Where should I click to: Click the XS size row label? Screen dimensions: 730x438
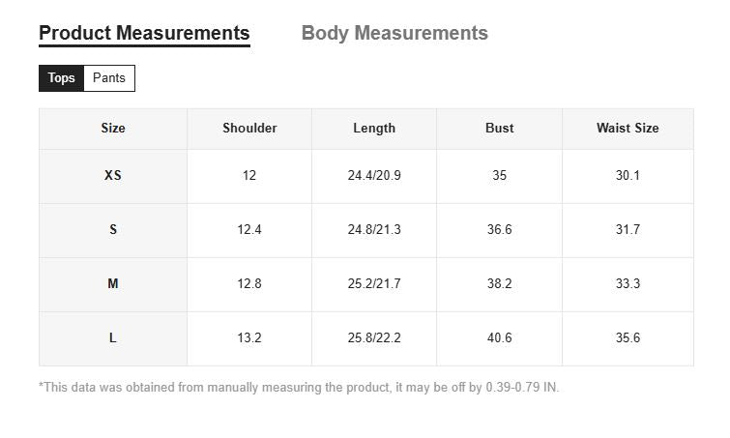coord(113,176)
